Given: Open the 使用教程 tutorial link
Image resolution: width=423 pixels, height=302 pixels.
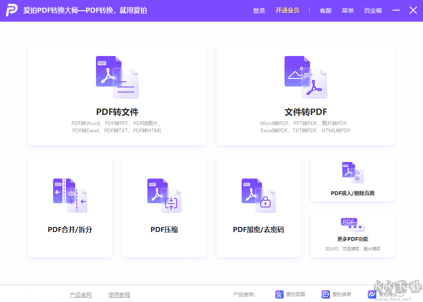Looking at the screenshot, I should click(x=119, y=294).
